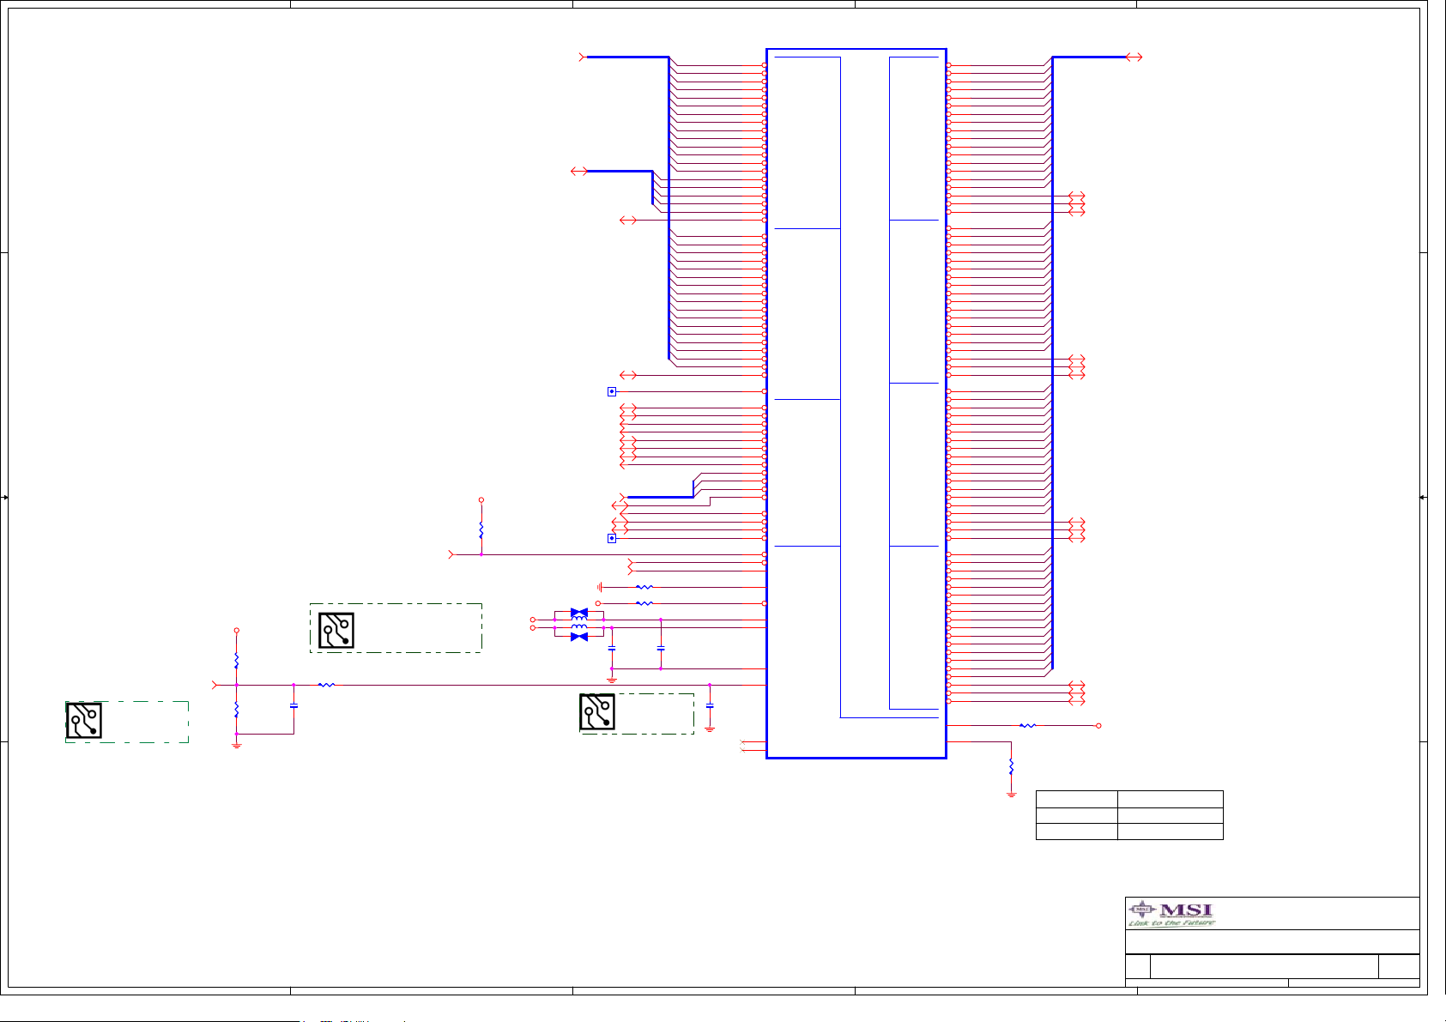Image resolution: width=1446 pixels, height=1022 pixels.
Task: Select the horizontal resistor leading to the power circle right of the chip
Action: click(1027, 725)
